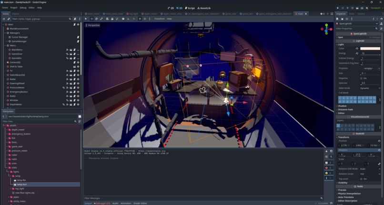Click unique name percent icon on PressureMeter
This screenshot has width=384, height=205.
[x=64, y=88]
